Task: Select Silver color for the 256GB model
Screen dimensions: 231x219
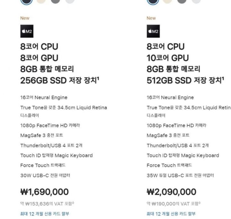Action: point(70,1)
